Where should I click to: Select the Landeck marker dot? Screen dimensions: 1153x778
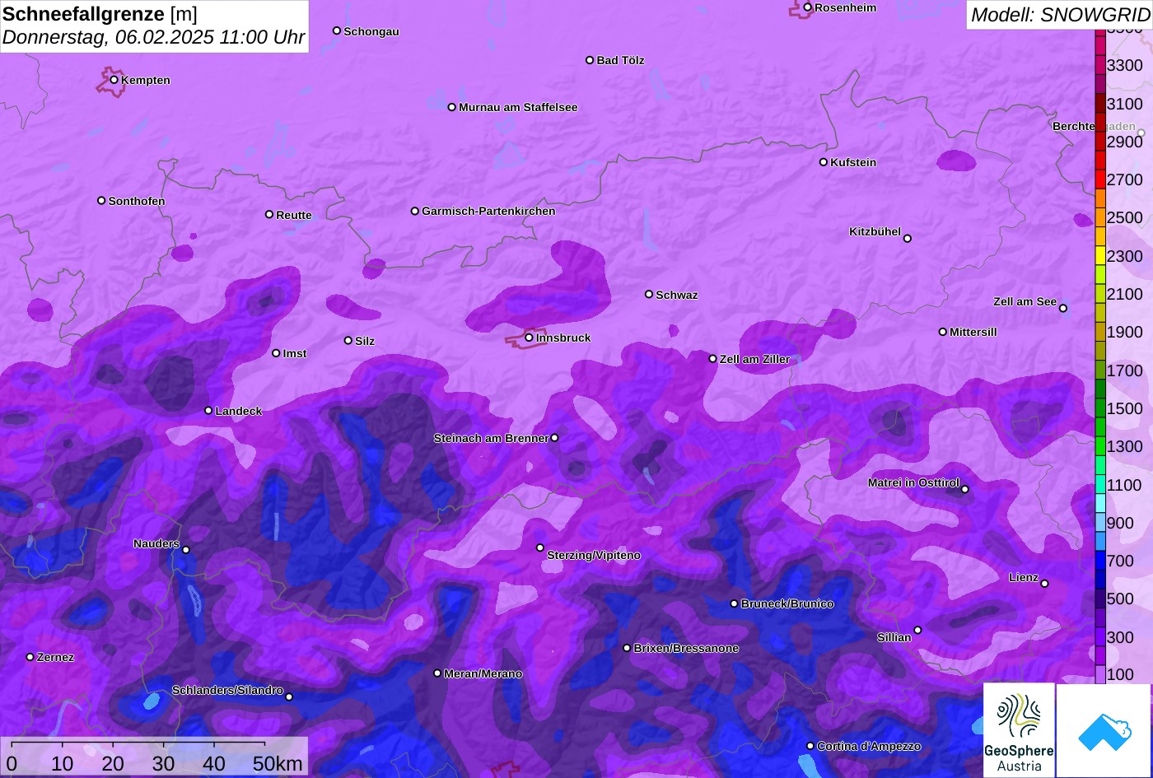pos(208,411)
